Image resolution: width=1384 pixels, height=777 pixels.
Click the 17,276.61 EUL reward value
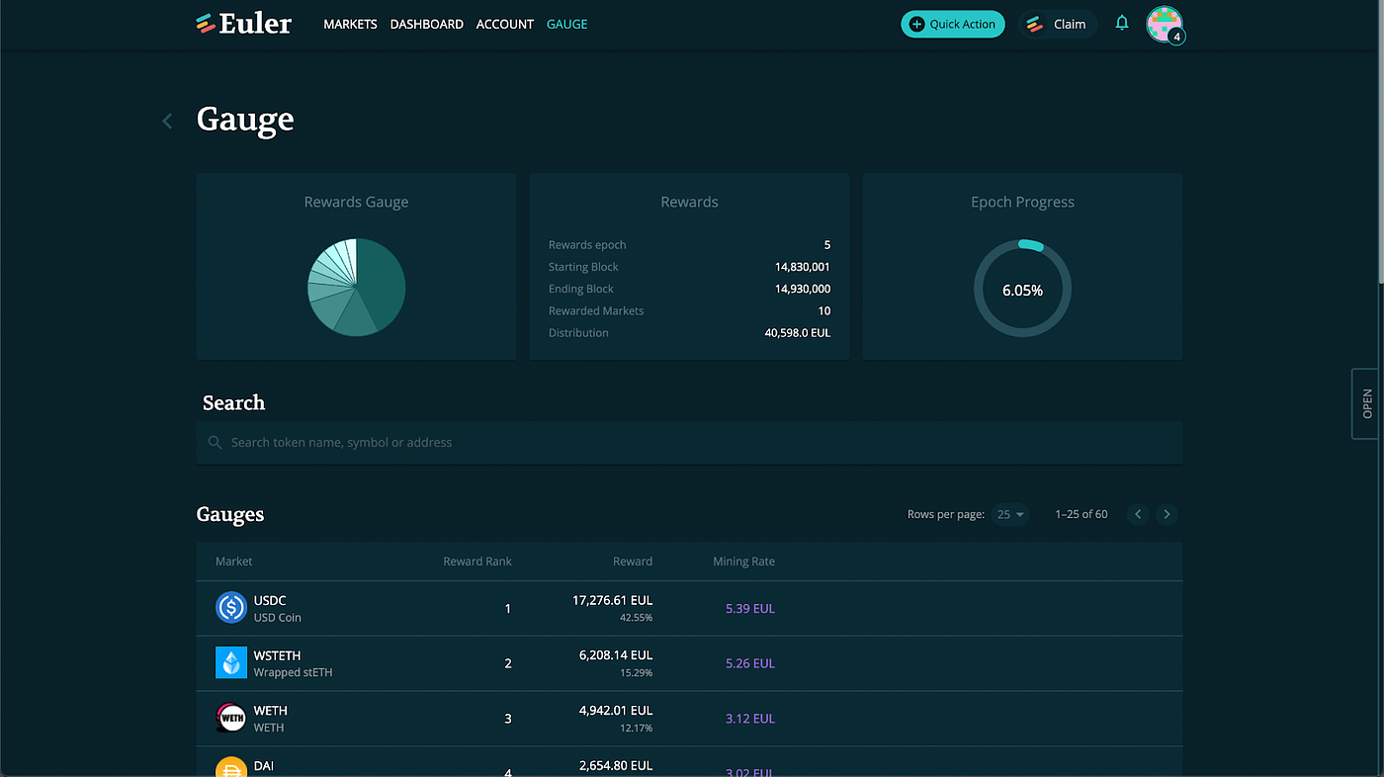pos(613,600)
